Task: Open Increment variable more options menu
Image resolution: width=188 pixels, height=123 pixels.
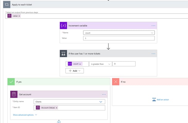Action: click(x=153, y=26)
